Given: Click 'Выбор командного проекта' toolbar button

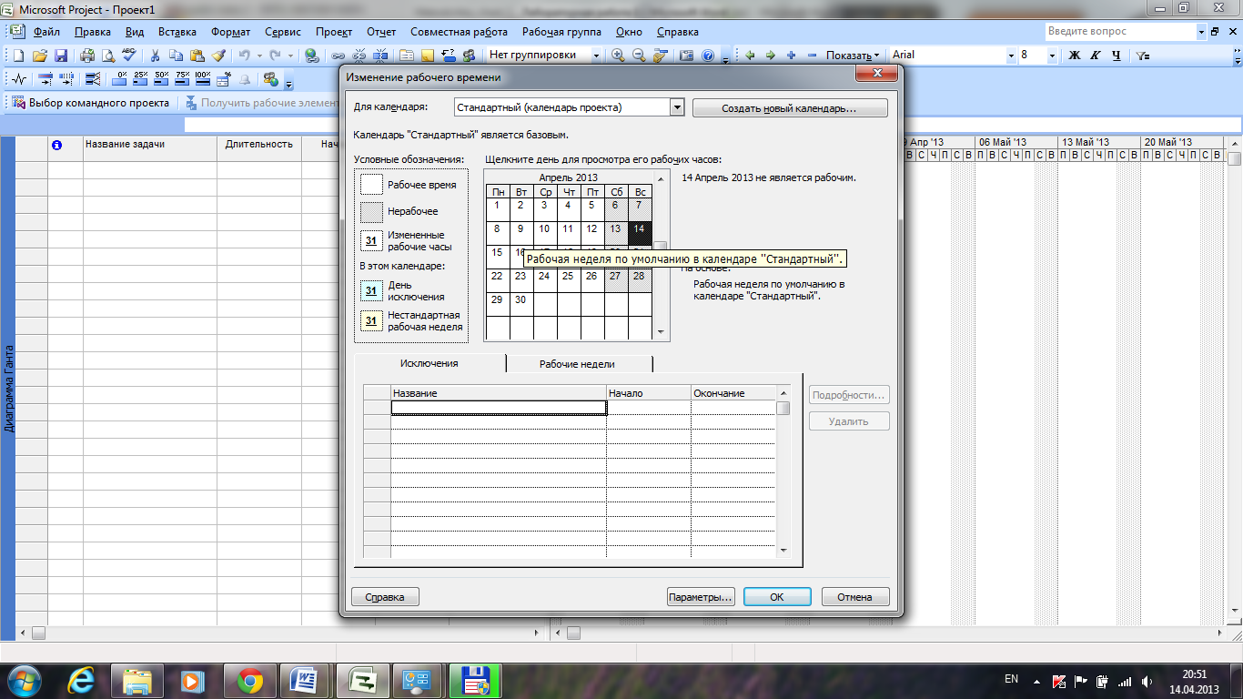Looking at the screenshot, I should point(91,103).
